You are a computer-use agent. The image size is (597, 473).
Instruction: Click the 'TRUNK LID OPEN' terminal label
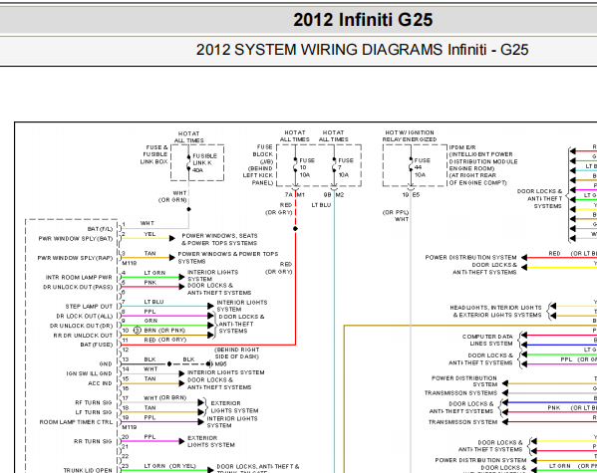88,470
